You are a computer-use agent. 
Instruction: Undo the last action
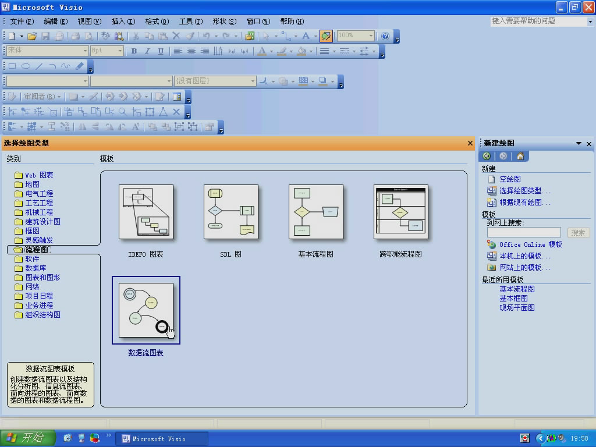[x=207, y=36]
